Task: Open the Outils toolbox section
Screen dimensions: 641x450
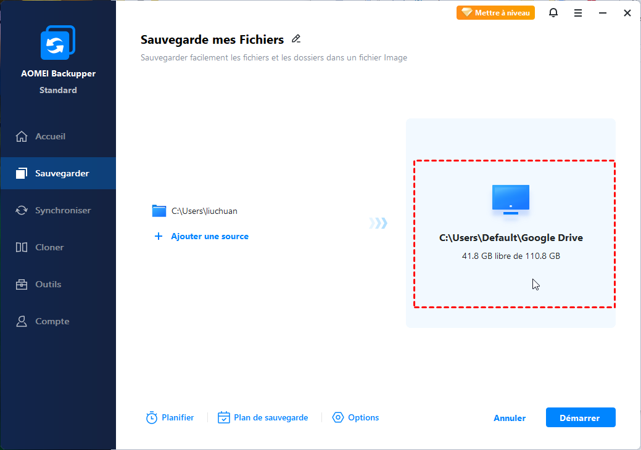Action: point(58,284)
